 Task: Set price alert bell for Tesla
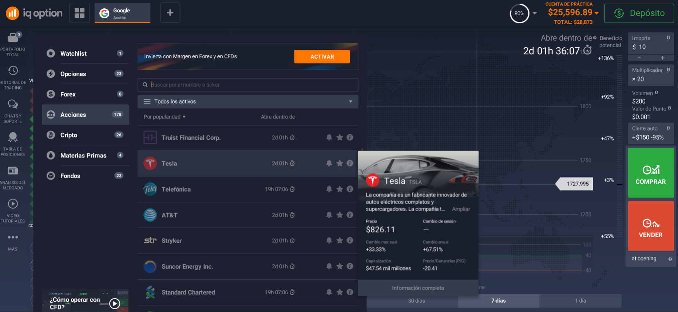(x=329, y=163)
